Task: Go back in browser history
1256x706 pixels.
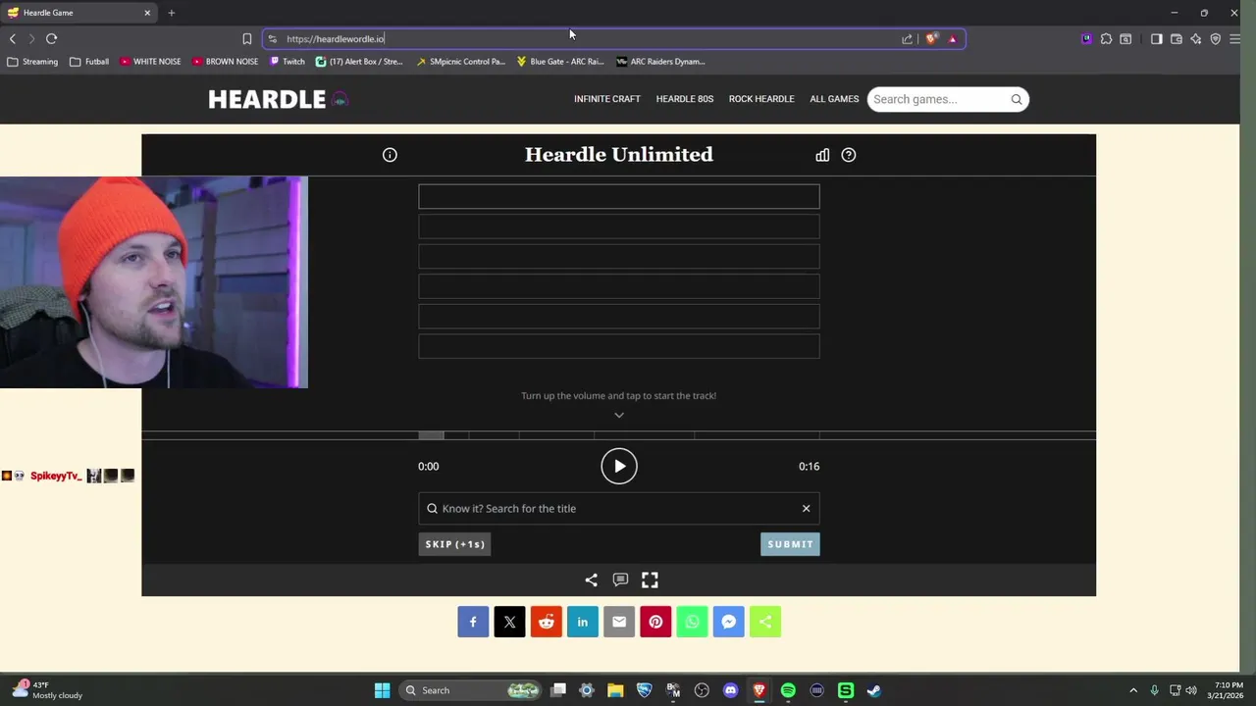Action: (12, 39)
